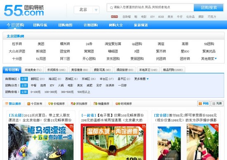Expand 其他商家 merchants list
Image resolution: width=227 pixels, height=160 pixels.
pyautogui.click(x=209, y=59)
